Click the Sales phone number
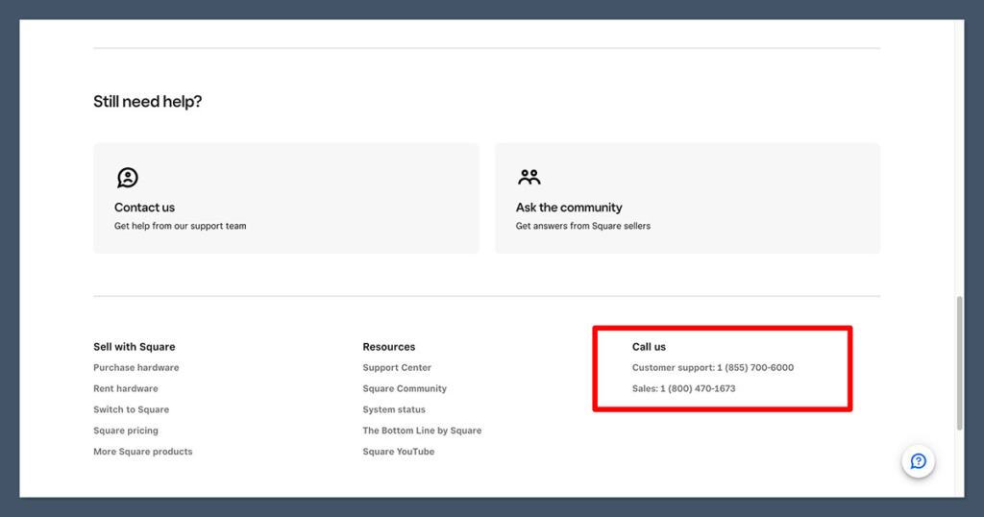The height and width of the screenshot is (517, 984). 697,389
